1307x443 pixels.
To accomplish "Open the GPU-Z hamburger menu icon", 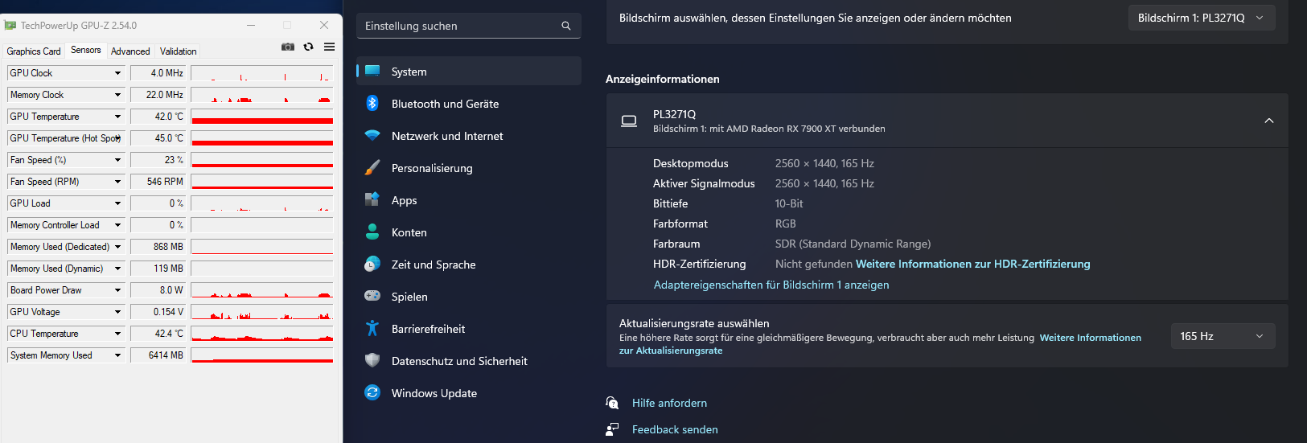I will tap(329, 47).
